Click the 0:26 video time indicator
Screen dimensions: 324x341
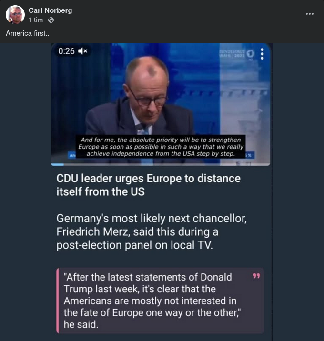(66, 51)
